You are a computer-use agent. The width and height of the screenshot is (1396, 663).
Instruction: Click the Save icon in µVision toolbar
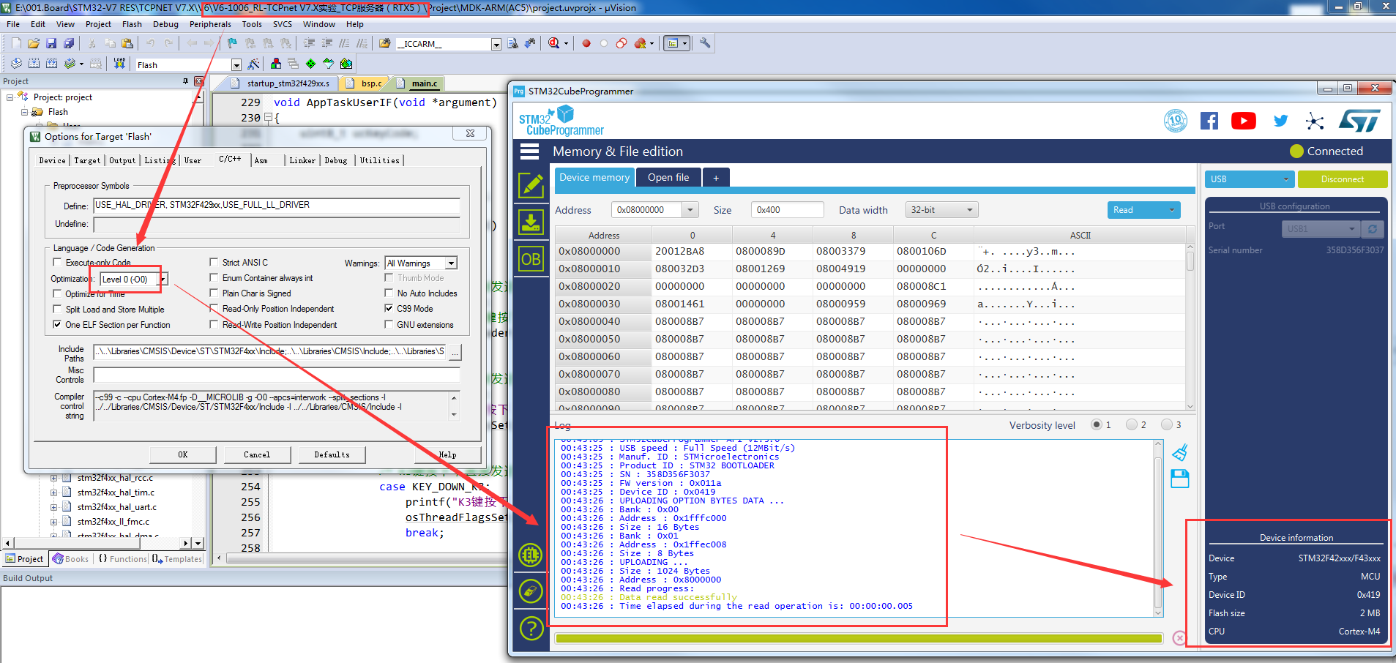pyautogui.click(x=51, y=43)
